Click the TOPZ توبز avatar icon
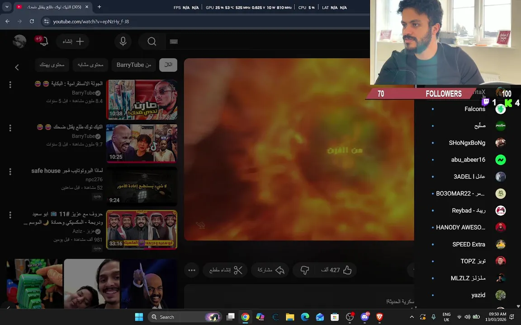The height and width of the screenshot is (325, 521). pyautogui.click(x=500, y=261)
